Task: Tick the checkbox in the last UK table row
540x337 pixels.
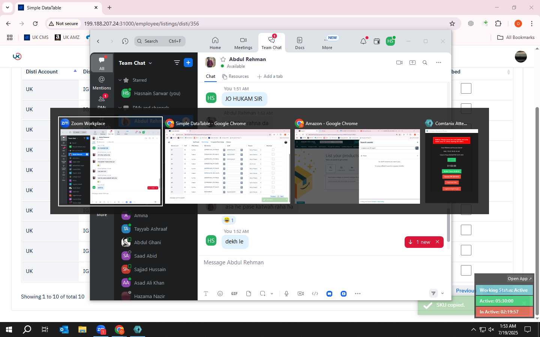Action: (x=466, y=270)
